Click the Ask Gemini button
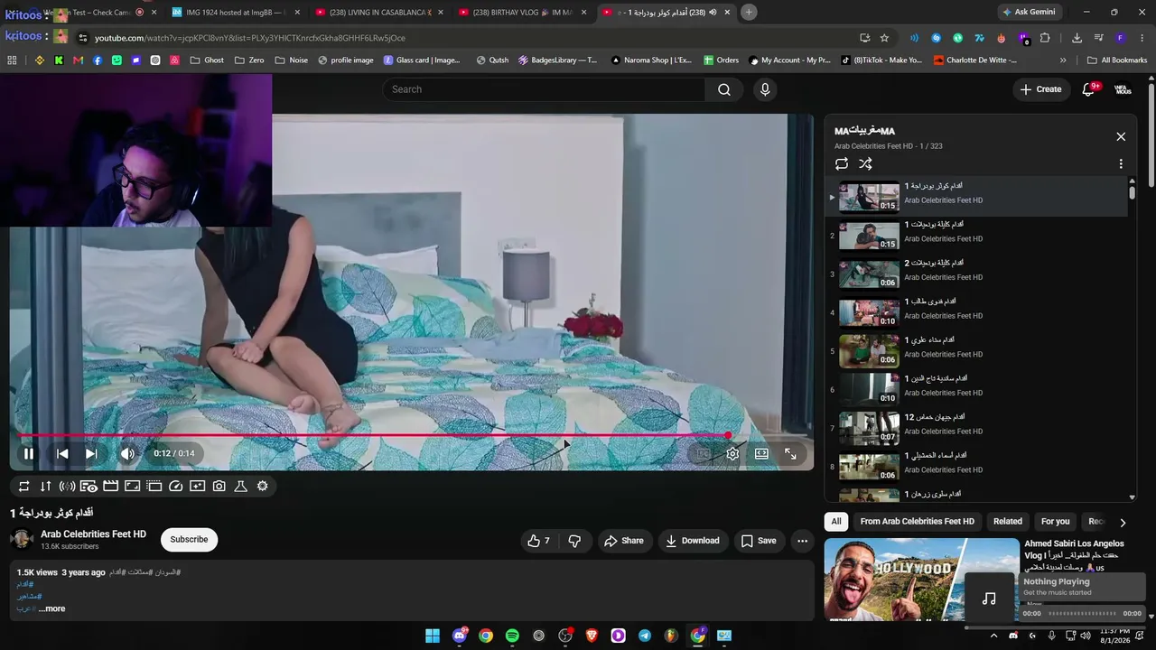Viewport: 1156px width, 650px height. click(1028, 13)
